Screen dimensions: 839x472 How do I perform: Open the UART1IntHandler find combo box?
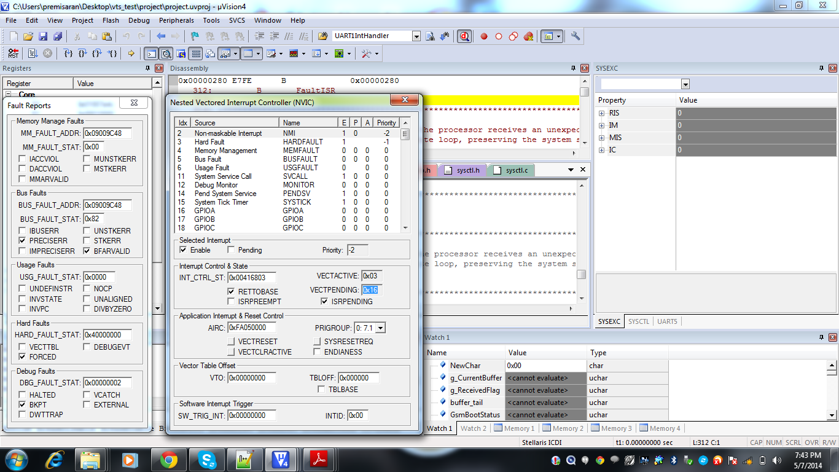coord(416,36)
